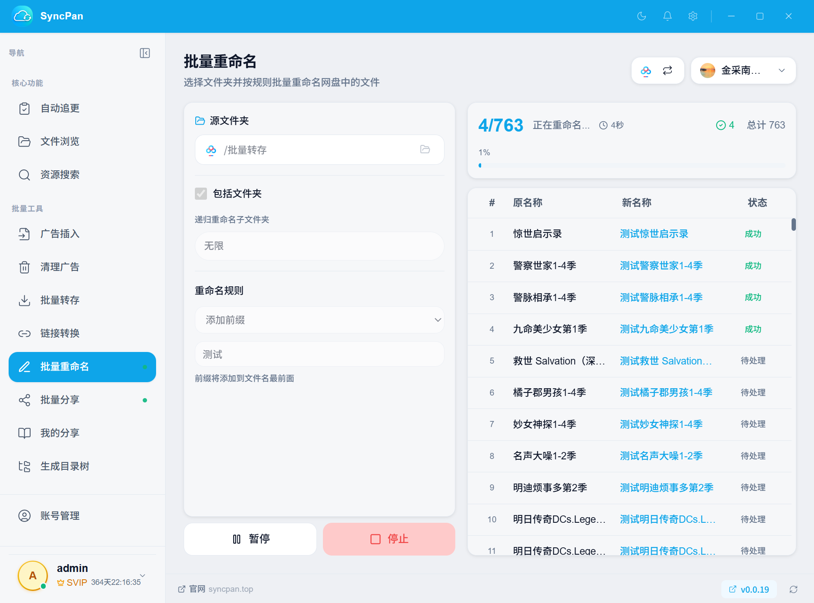Open 清理广告 in sidebar
The image size is (814, 603).
point(82,267)
